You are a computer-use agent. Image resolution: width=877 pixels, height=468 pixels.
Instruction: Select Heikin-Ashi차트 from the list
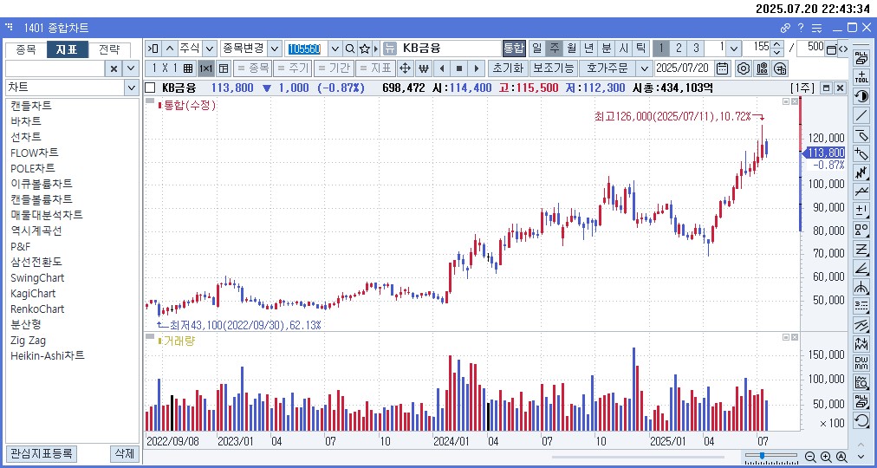click(x=48, y=355)
